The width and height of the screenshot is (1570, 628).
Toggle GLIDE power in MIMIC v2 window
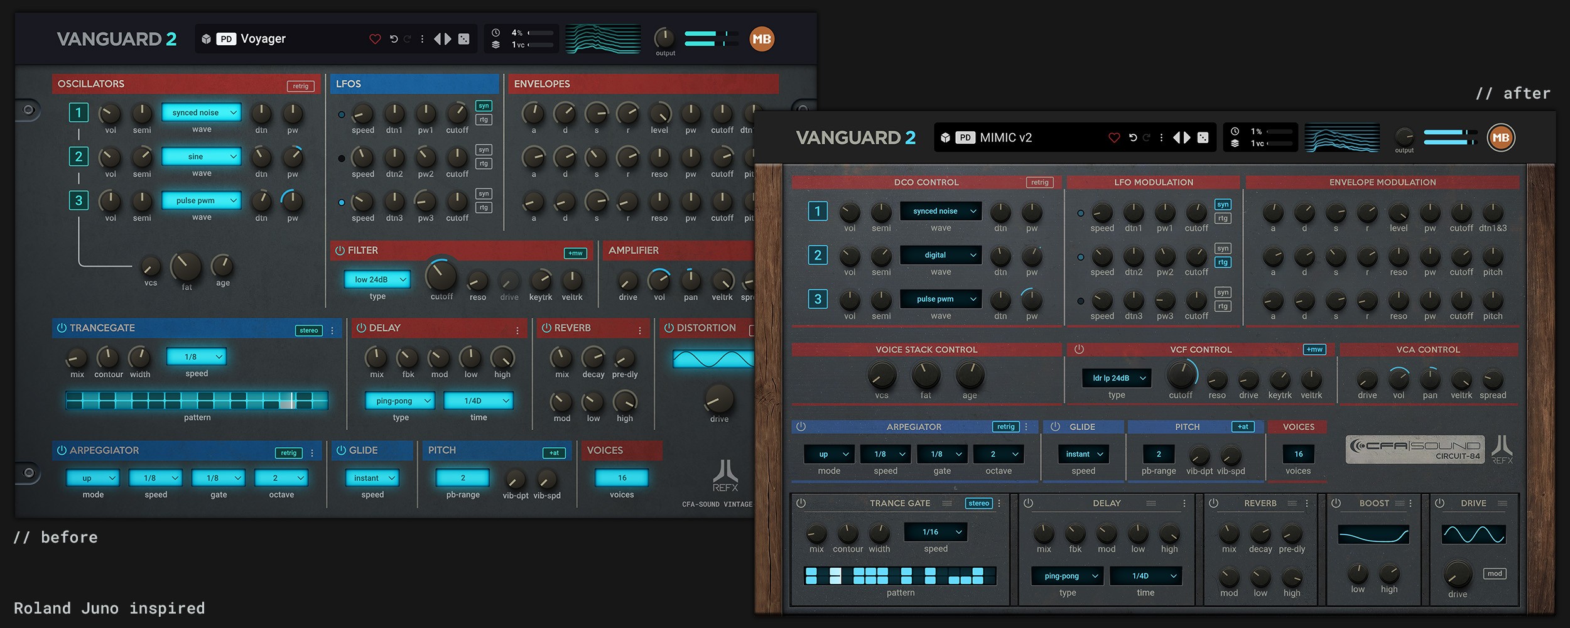coord(1056,426)
